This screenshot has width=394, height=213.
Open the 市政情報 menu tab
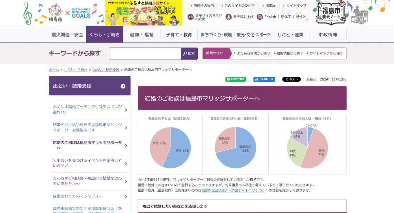point(328,34)
